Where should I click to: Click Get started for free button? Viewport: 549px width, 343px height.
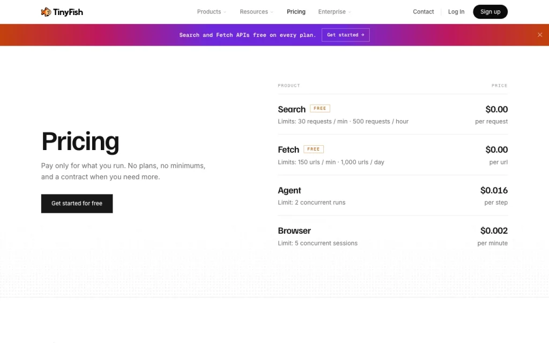point(77,203)
